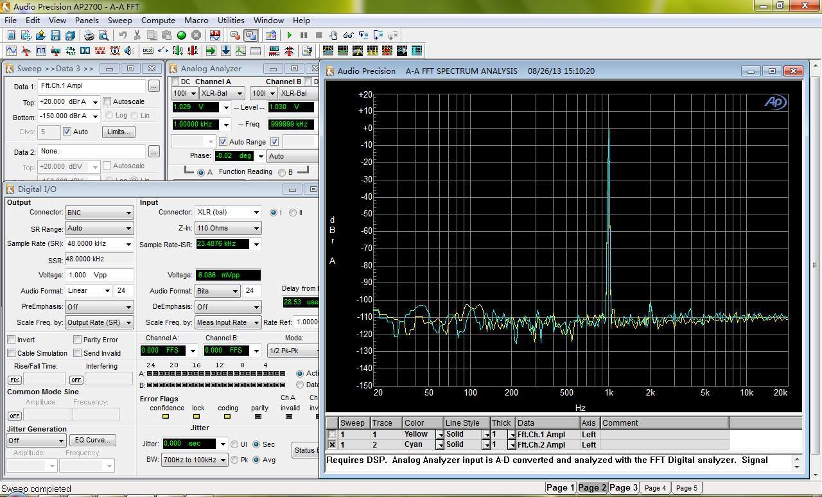This screenshot has width=822, height=497.
Task: Open Analog Generator sine wave panel icon
Action: point(12,51)
